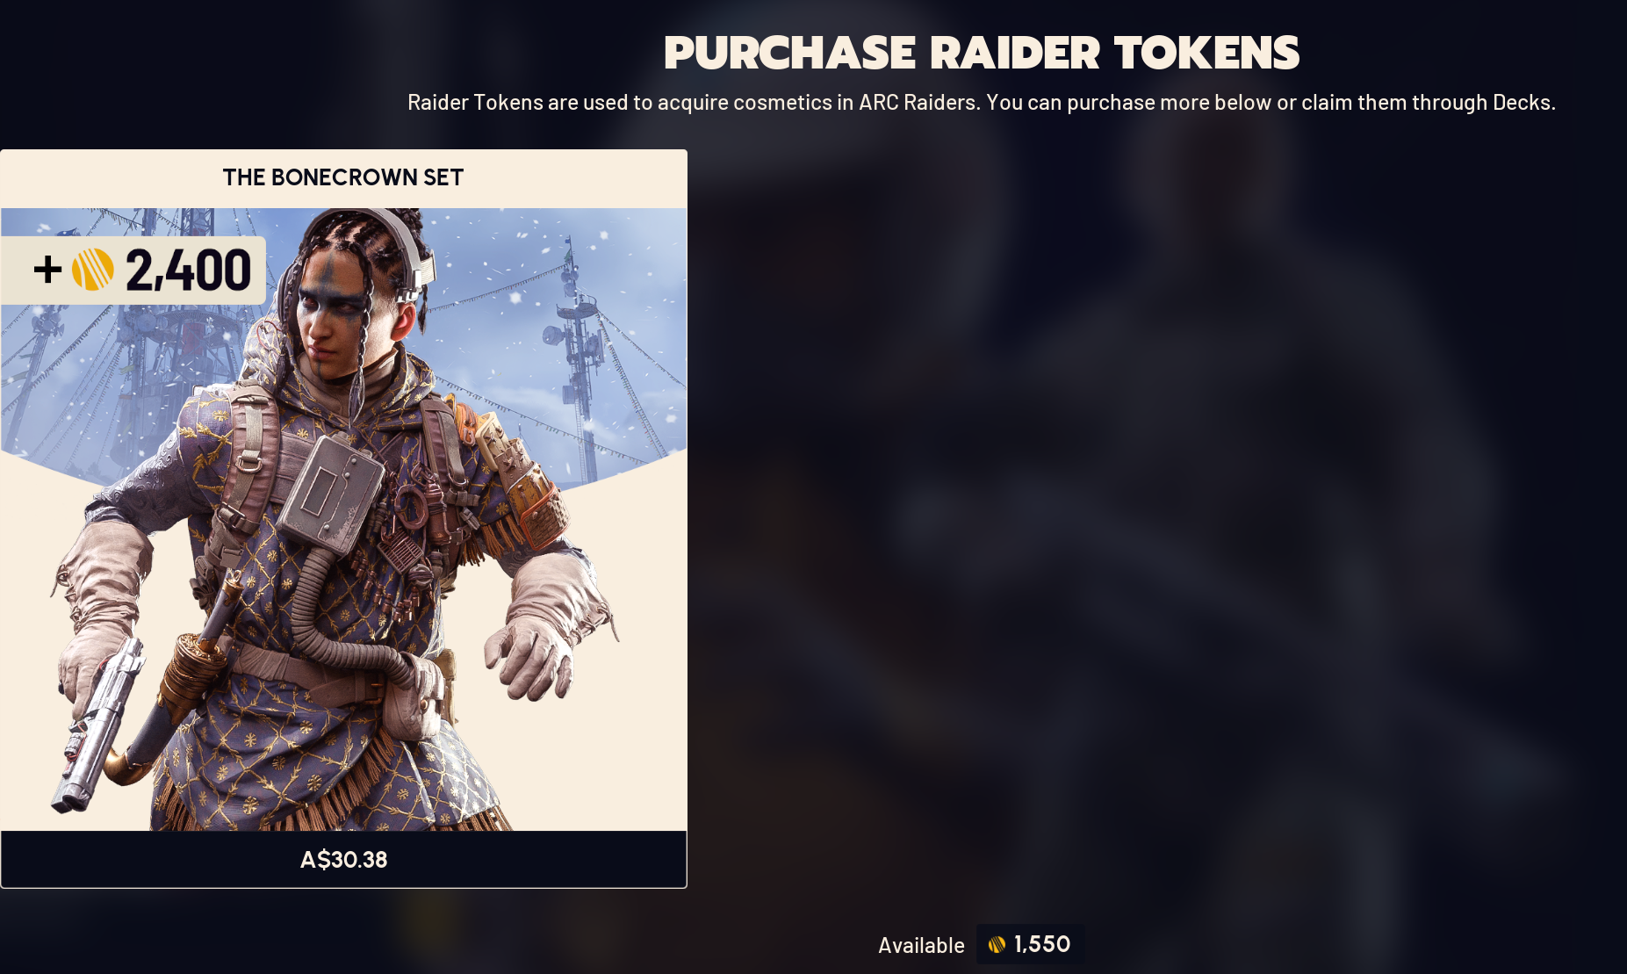Click the Raider Tokens description text
The image size is (1627, 974).
[x=982, y=103]
